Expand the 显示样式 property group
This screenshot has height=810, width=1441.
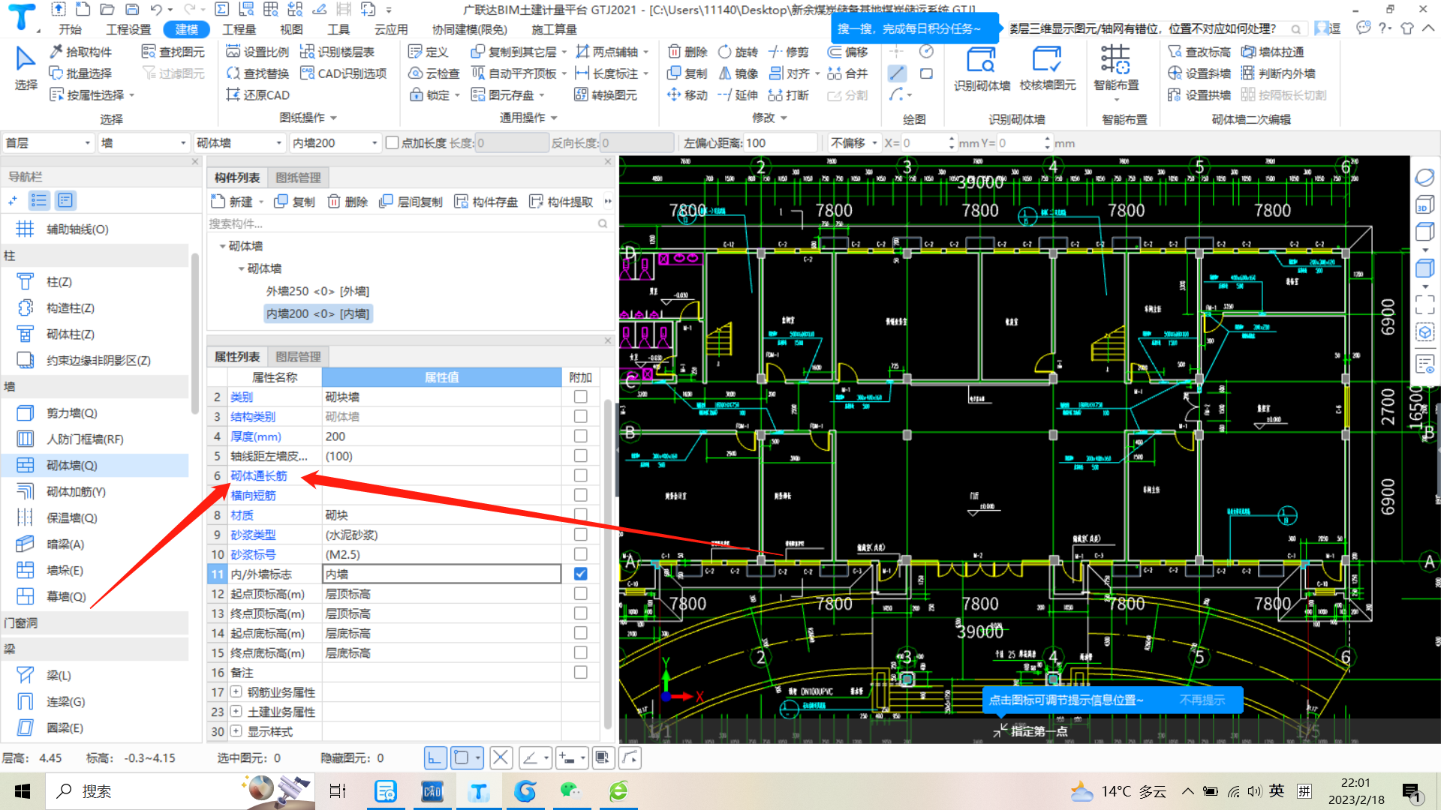click(236, 731)
